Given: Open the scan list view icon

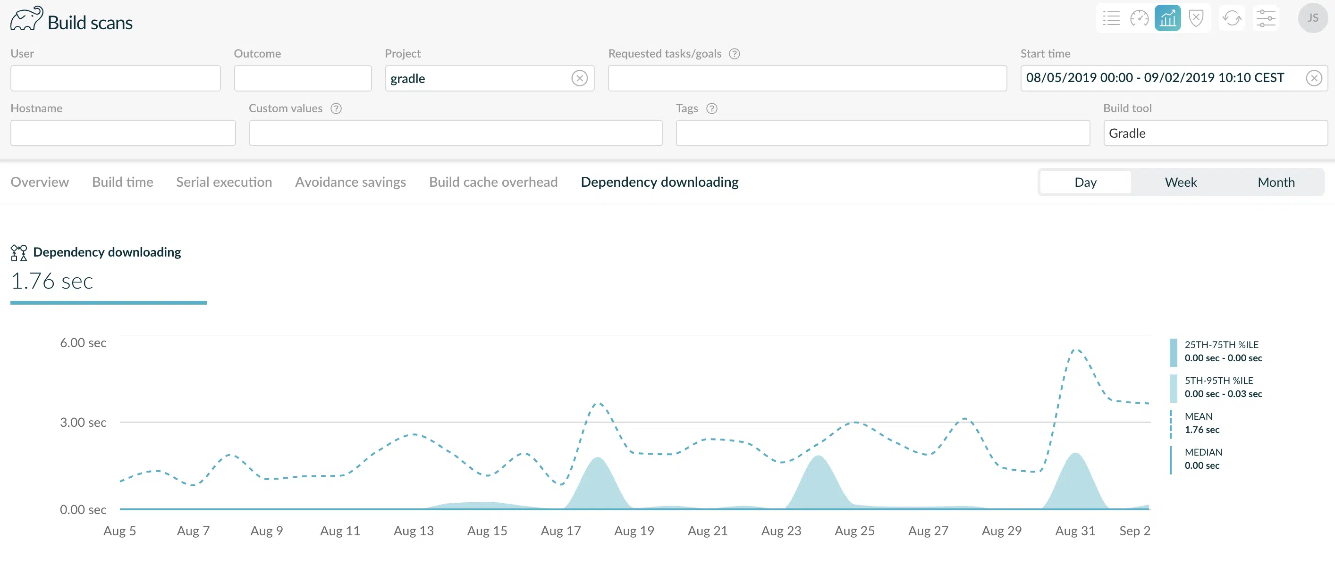Looking at the screenshot, I should [1111, 19].
